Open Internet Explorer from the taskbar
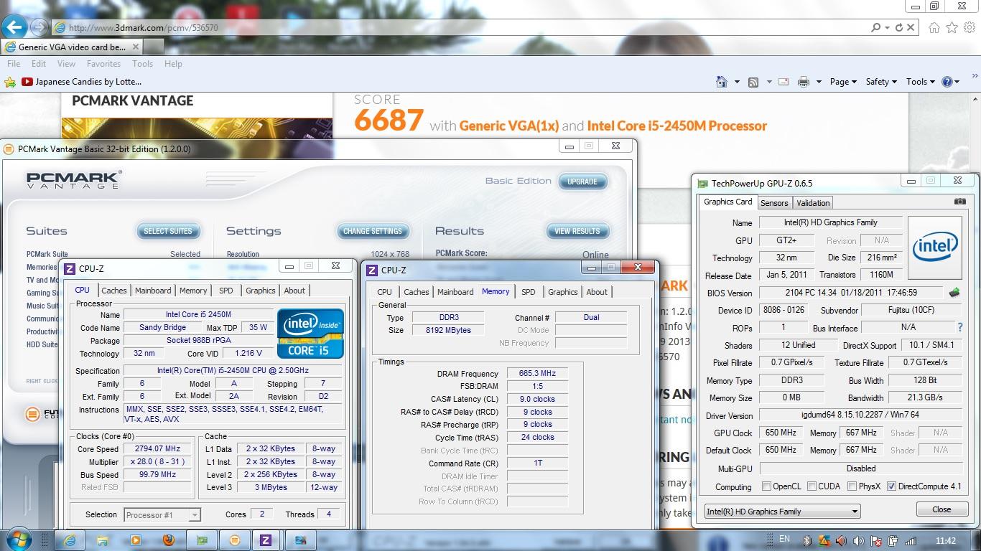Viewport: 981px width, 551px height. (70, 540)
